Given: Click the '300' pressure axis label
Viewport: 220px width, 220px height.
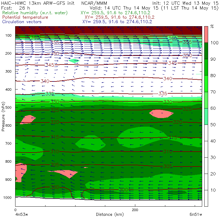Looking at the screenshot, I should click(x=8, y=71).
